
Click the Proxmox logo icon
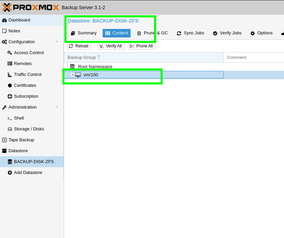[x=7, y=7]
